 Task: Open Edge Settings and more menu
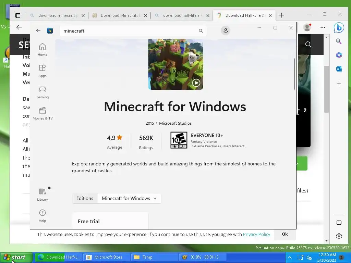click(323, 27)
